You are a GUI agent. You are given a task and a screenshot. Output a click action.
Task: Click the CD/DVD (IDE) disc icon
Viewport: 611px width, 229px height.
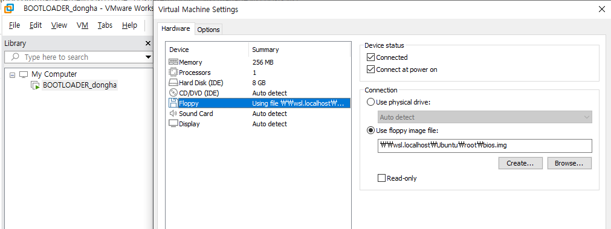(173, 93)
